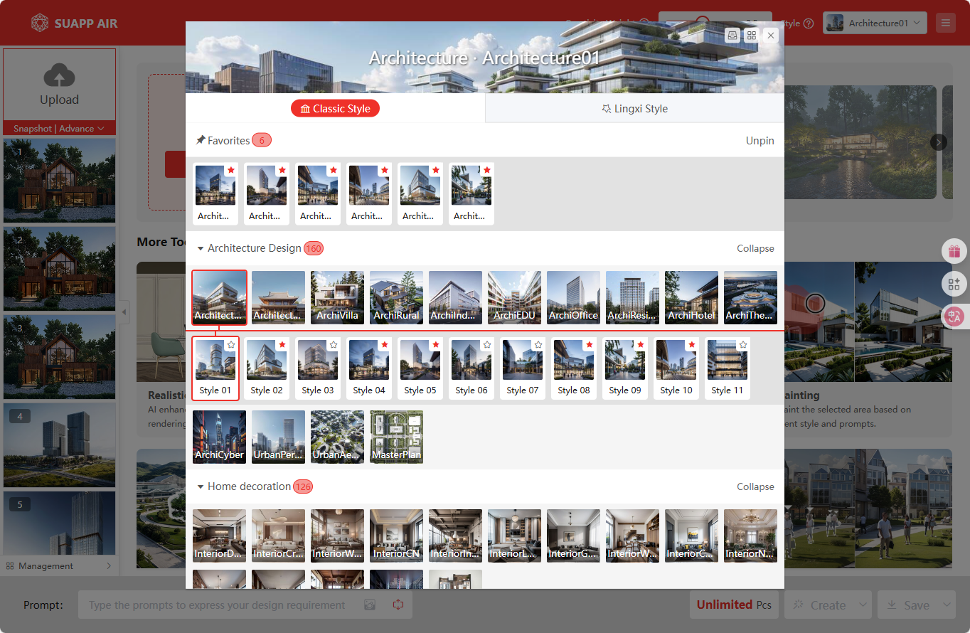970x633 pixels.
Task: Click the pin icon next to Favorites
Action: [x=201, y=141]
